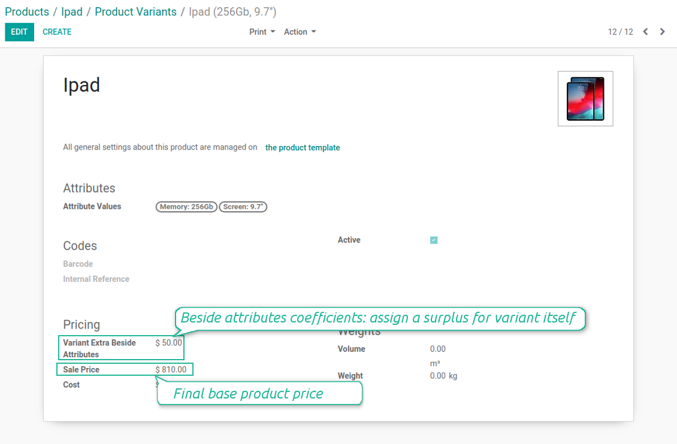Open the Product Variants breadcrumb

pyautogui.click(x=135, y=11)
